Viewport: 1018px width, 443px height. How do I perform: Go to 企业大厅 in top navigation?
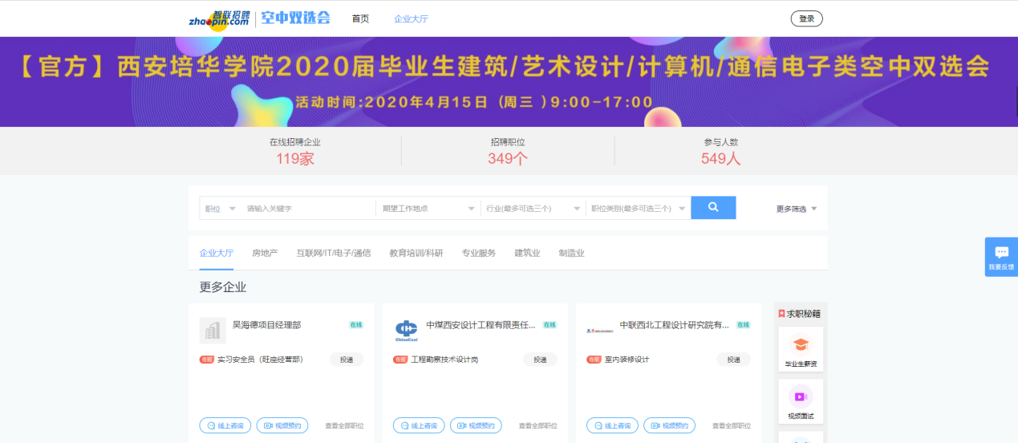(411, 18)
